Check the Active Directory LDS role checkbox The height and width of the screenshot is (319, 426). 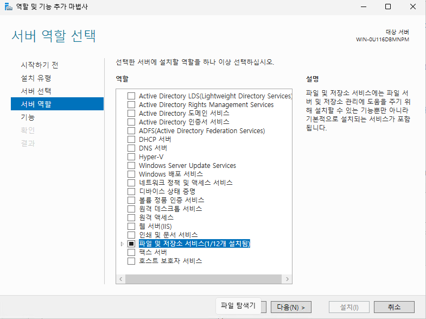point(131,96)
